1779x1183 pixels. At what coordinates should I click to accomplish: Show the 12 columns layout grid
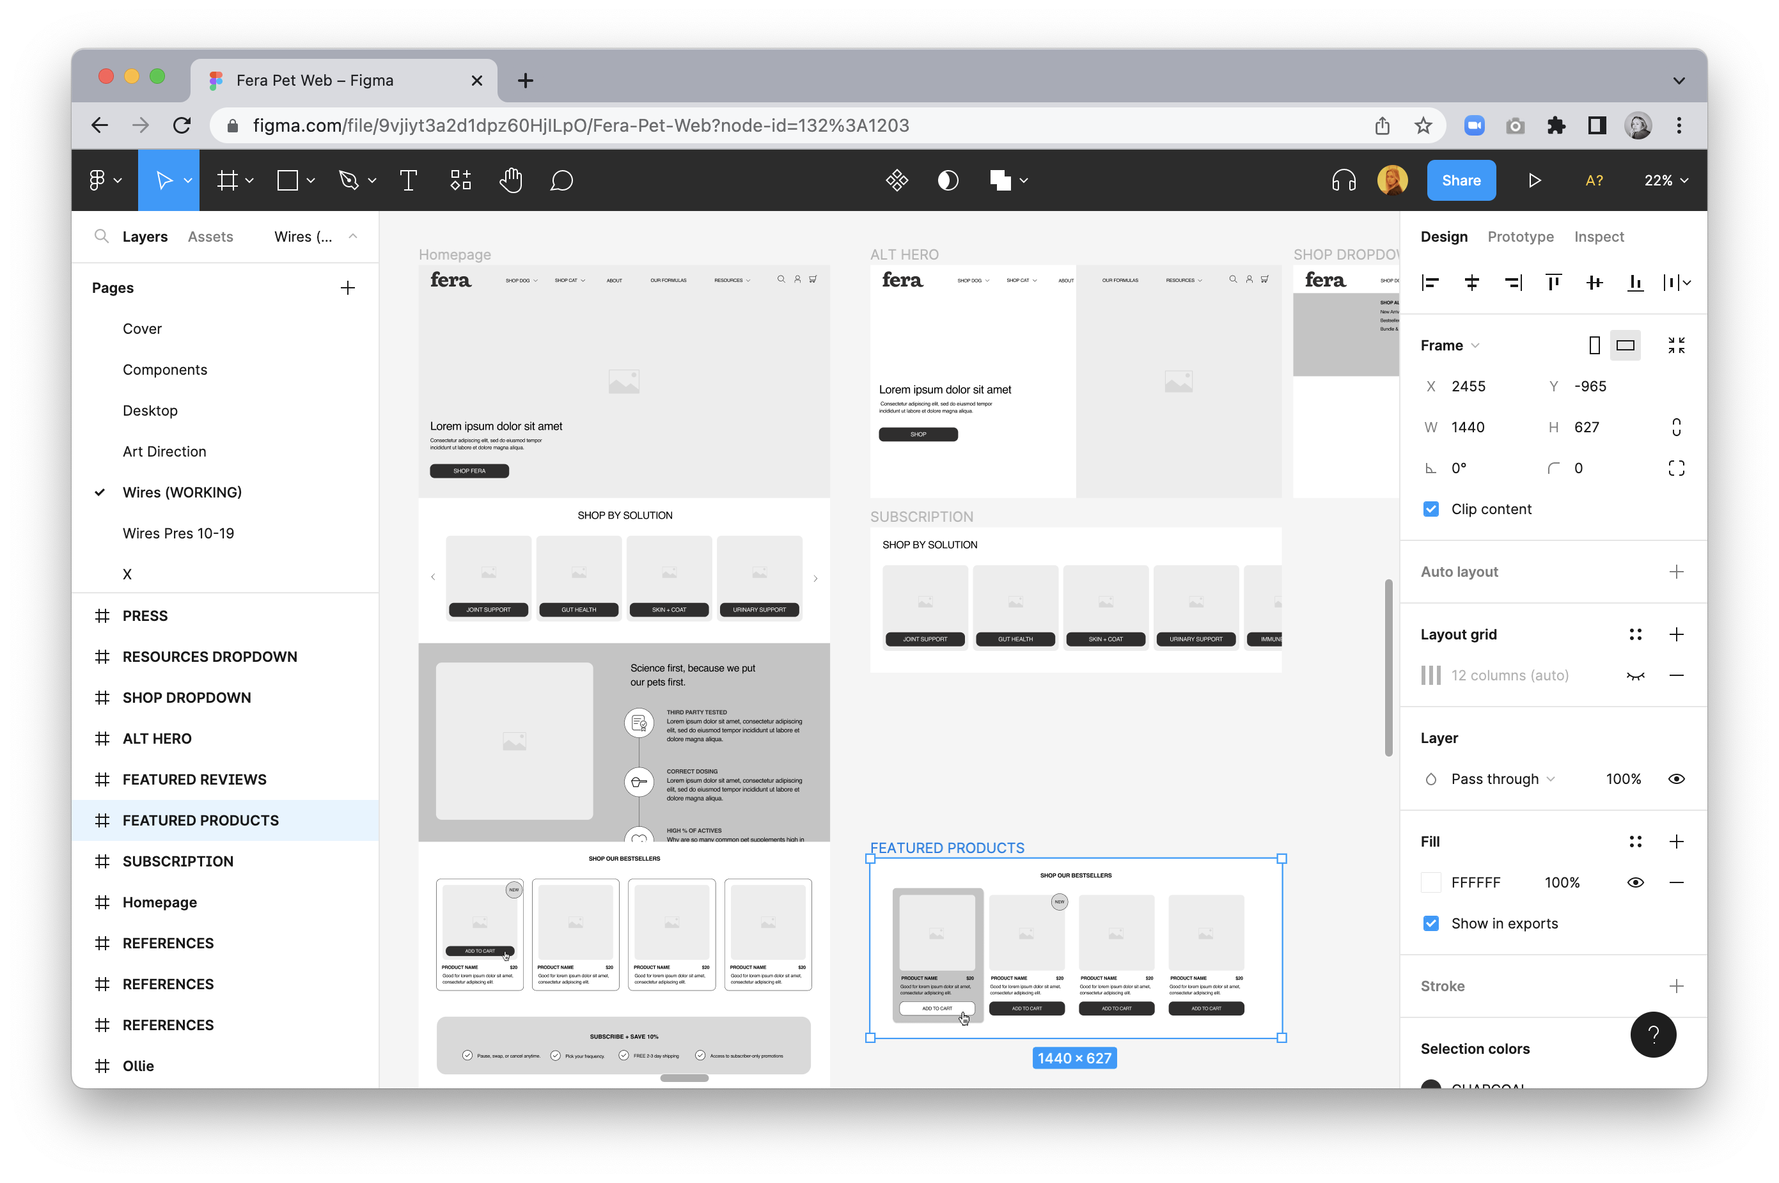[1635, 675]
